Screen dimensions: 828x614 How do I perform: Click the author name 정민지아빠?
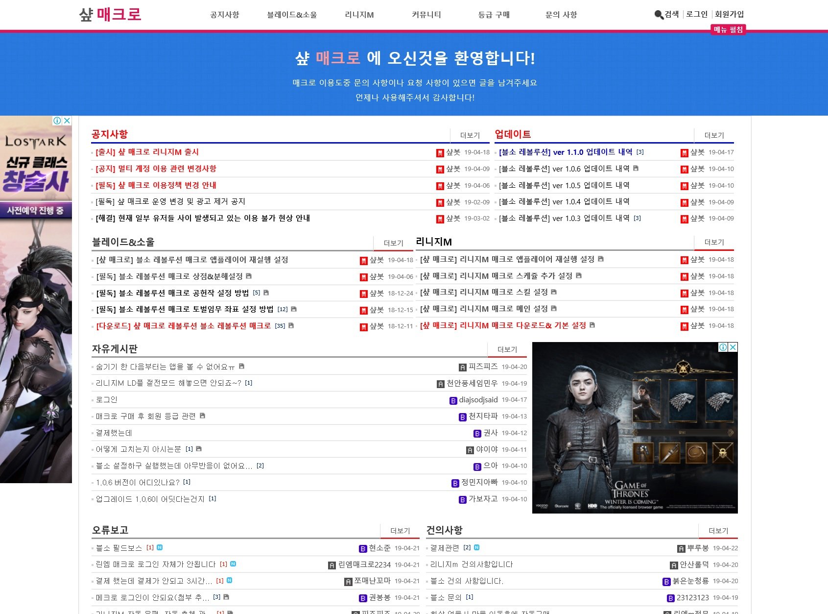point(479,482)
